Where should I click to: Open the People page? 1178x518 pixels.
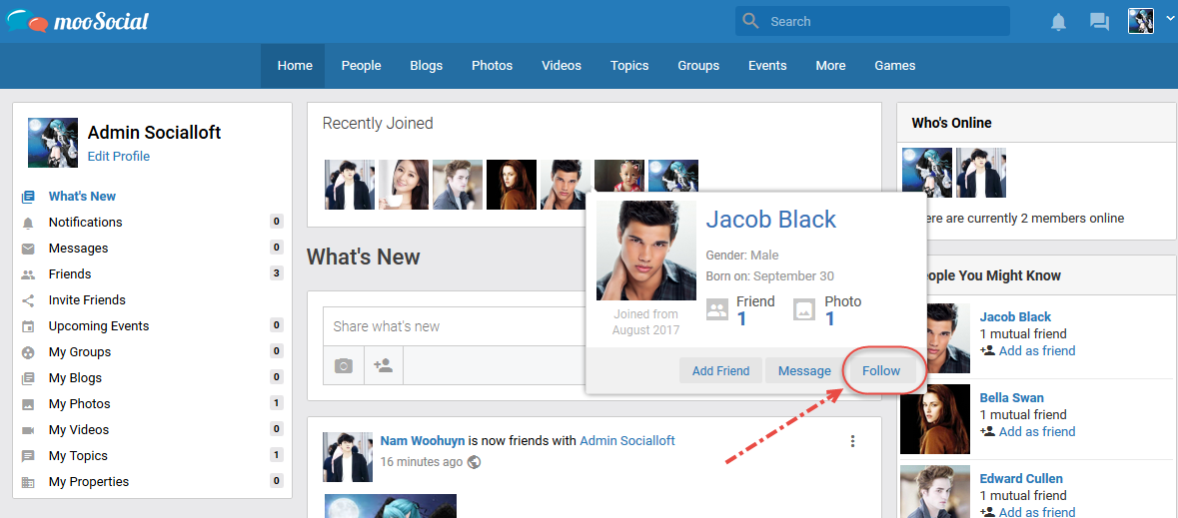362,65
